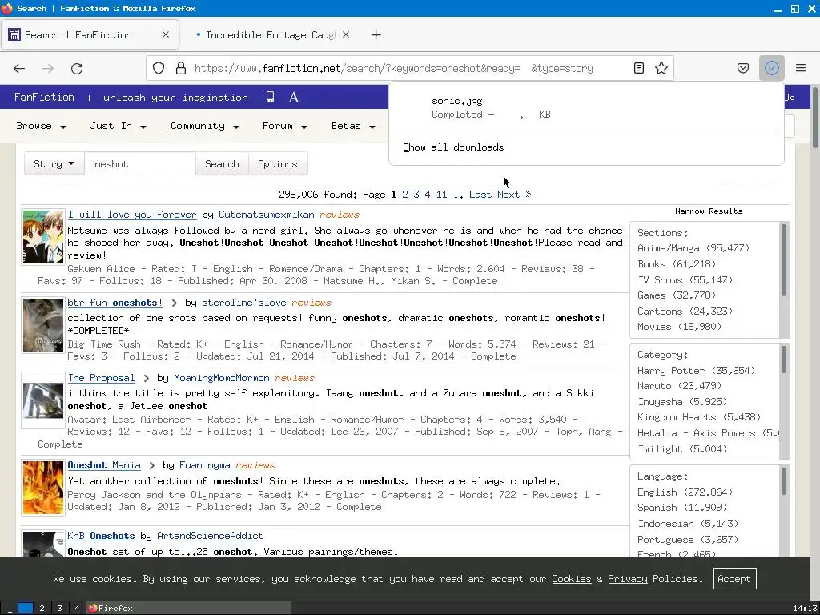Viewport: 820px width, 615px height.
Task: Open the Forum dropdown menu
Action: click(x=284, y=126)
